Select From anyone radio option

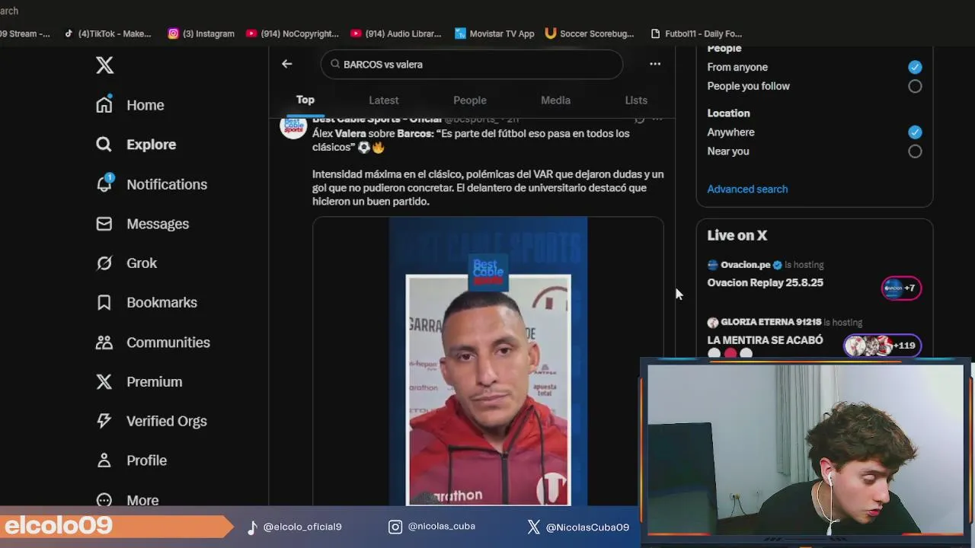(915, 67)
